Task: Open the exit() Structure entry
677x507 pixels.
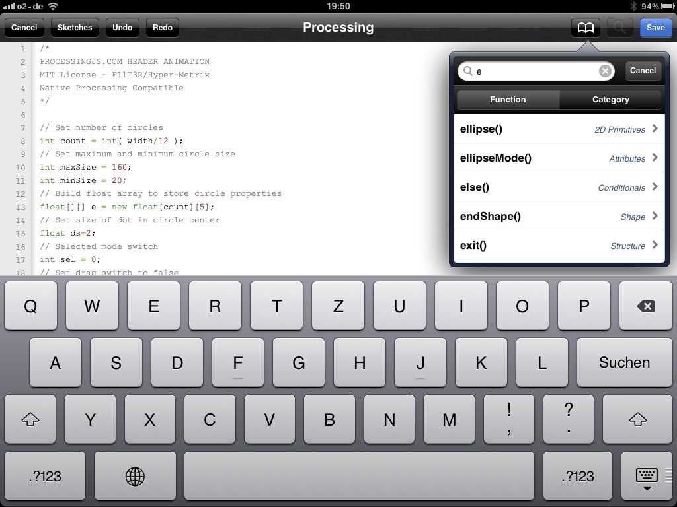Action: click(559, 246)
